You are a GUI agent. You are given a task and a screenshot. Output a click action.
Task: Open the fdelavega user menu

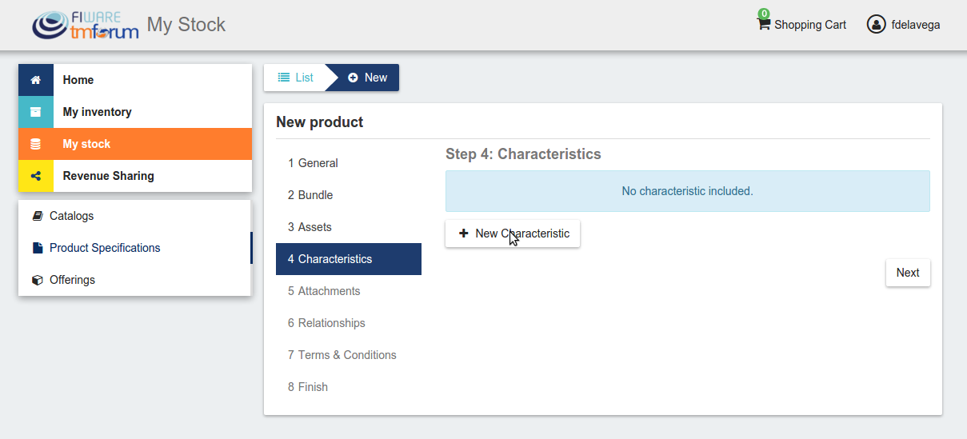[x=915, y=25]
